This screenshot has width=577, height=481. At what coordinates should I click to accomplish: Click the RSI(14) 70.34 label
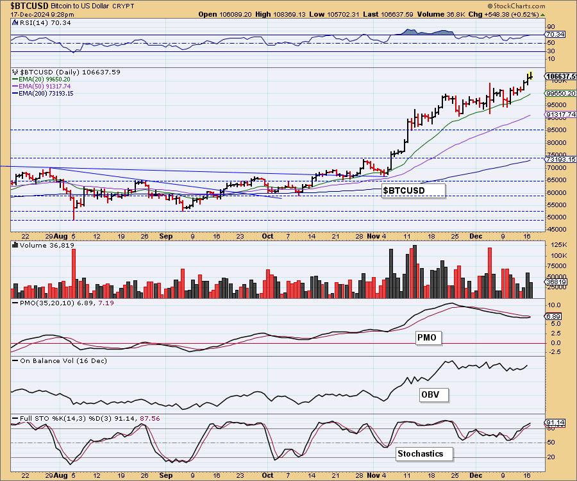(45, 22)
